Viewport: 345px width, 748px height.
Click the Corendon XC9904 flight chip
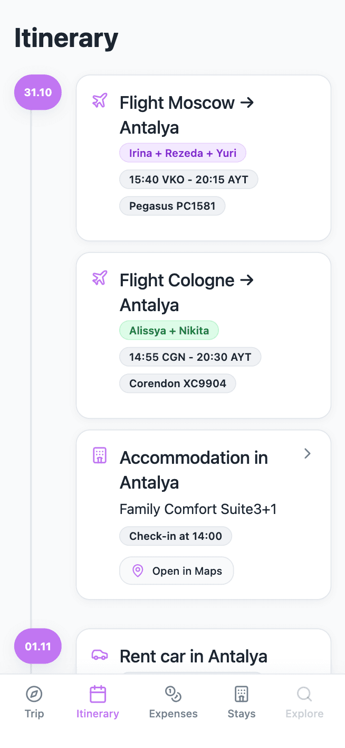[x=178, y=384]
